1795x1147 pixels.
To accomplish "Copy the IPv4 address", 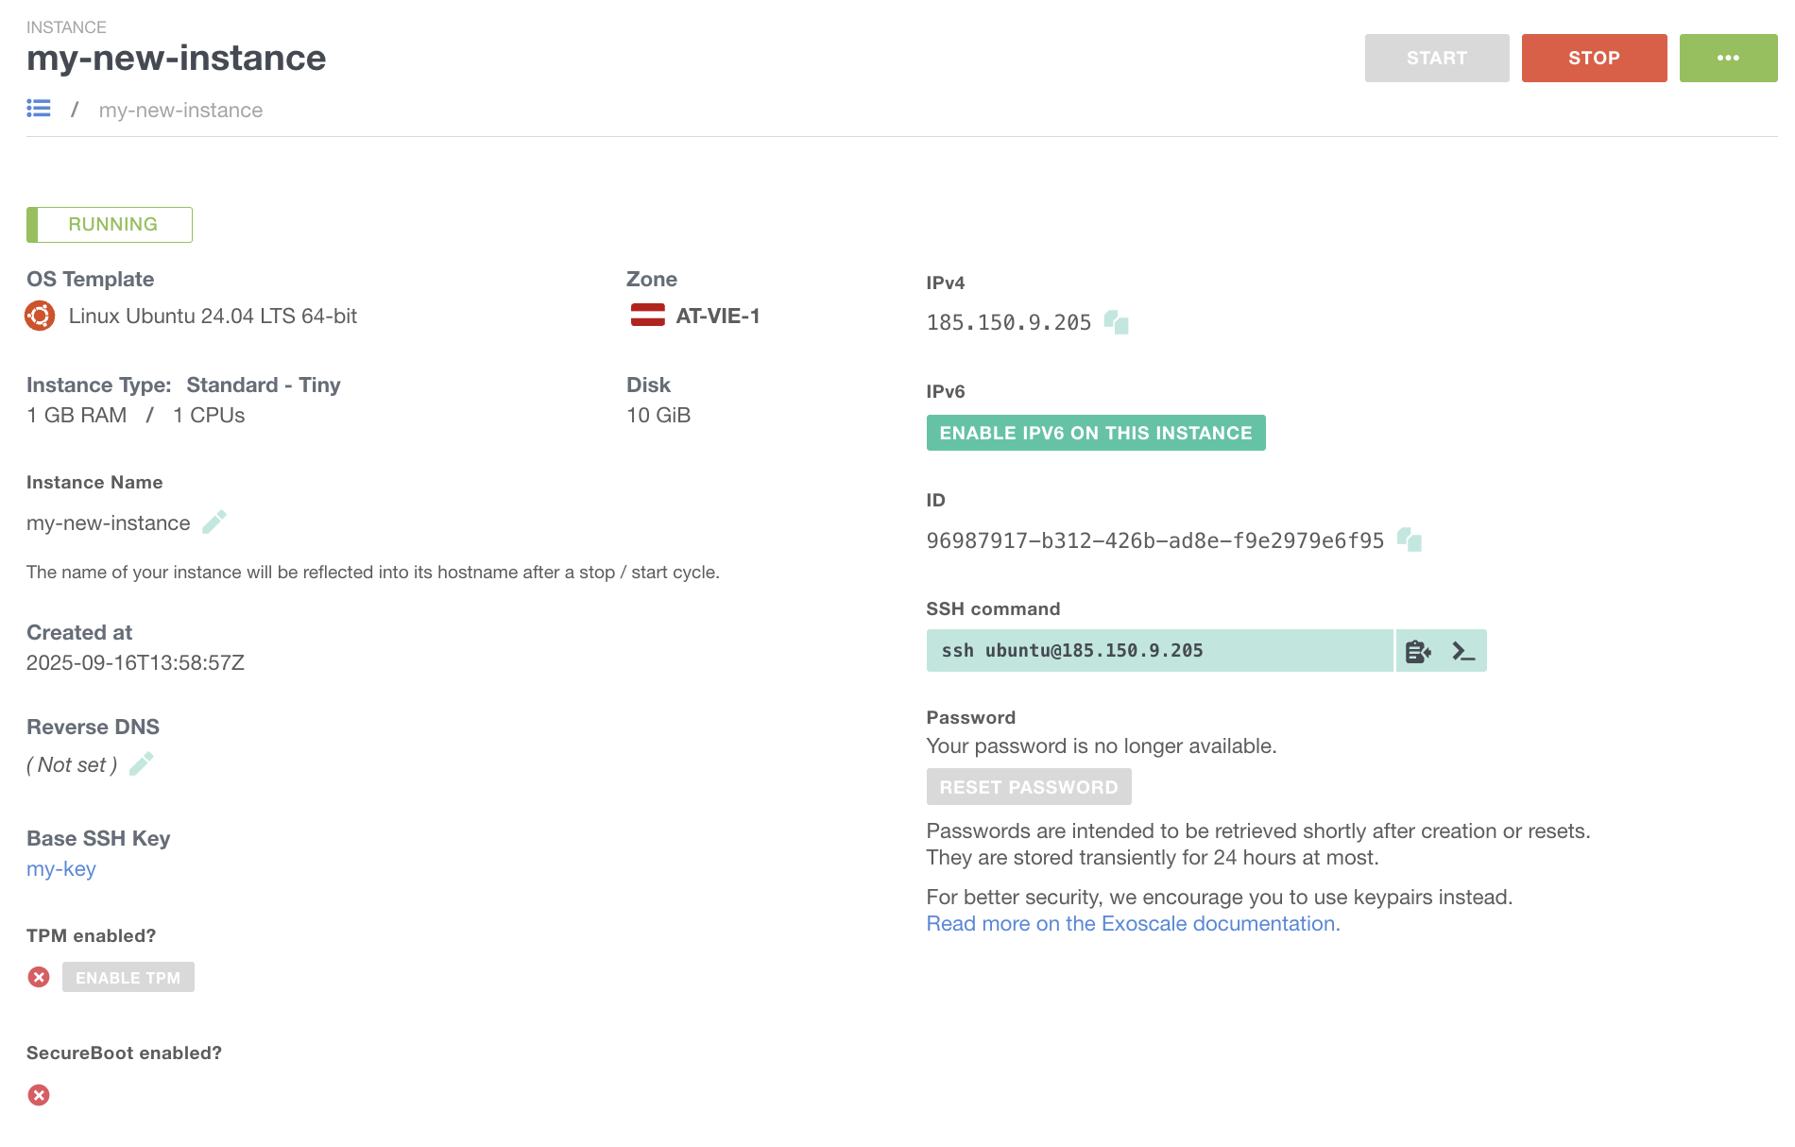I will [1117, 322].
